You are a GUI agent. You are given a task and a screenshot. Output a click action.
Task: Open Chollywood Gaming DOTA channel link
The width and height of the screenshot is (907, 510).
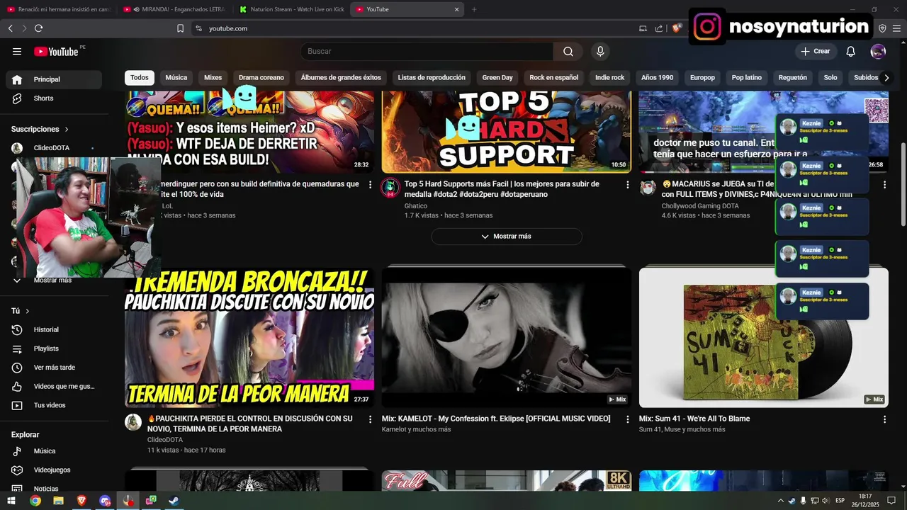700,206
